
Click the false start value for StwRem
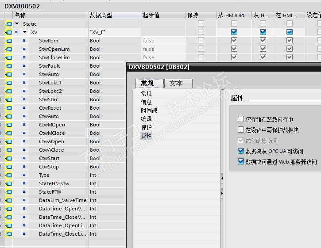pos(163,41)
